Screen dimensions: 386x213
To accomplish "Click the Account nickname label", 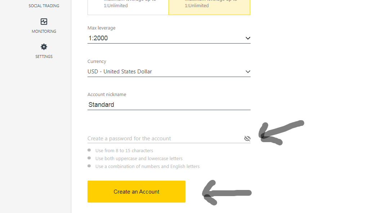I will (x=107, y=95).
